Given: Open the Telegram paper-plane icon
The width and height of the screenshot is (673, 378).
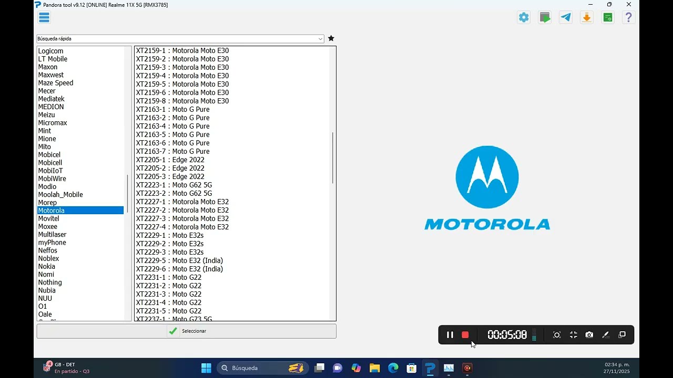Looking at the screenshot, I should [566, 17].
